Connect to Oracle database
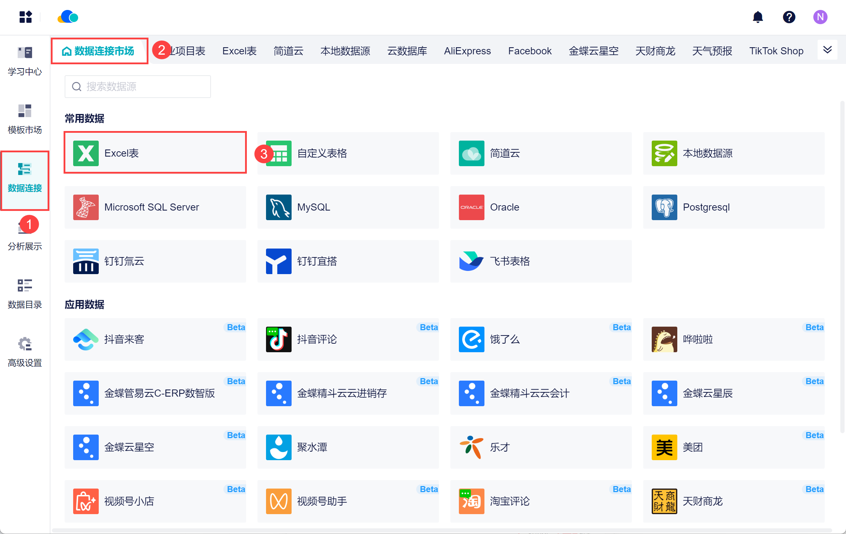This screenshot has height=534, width=846. coord(541,207)
